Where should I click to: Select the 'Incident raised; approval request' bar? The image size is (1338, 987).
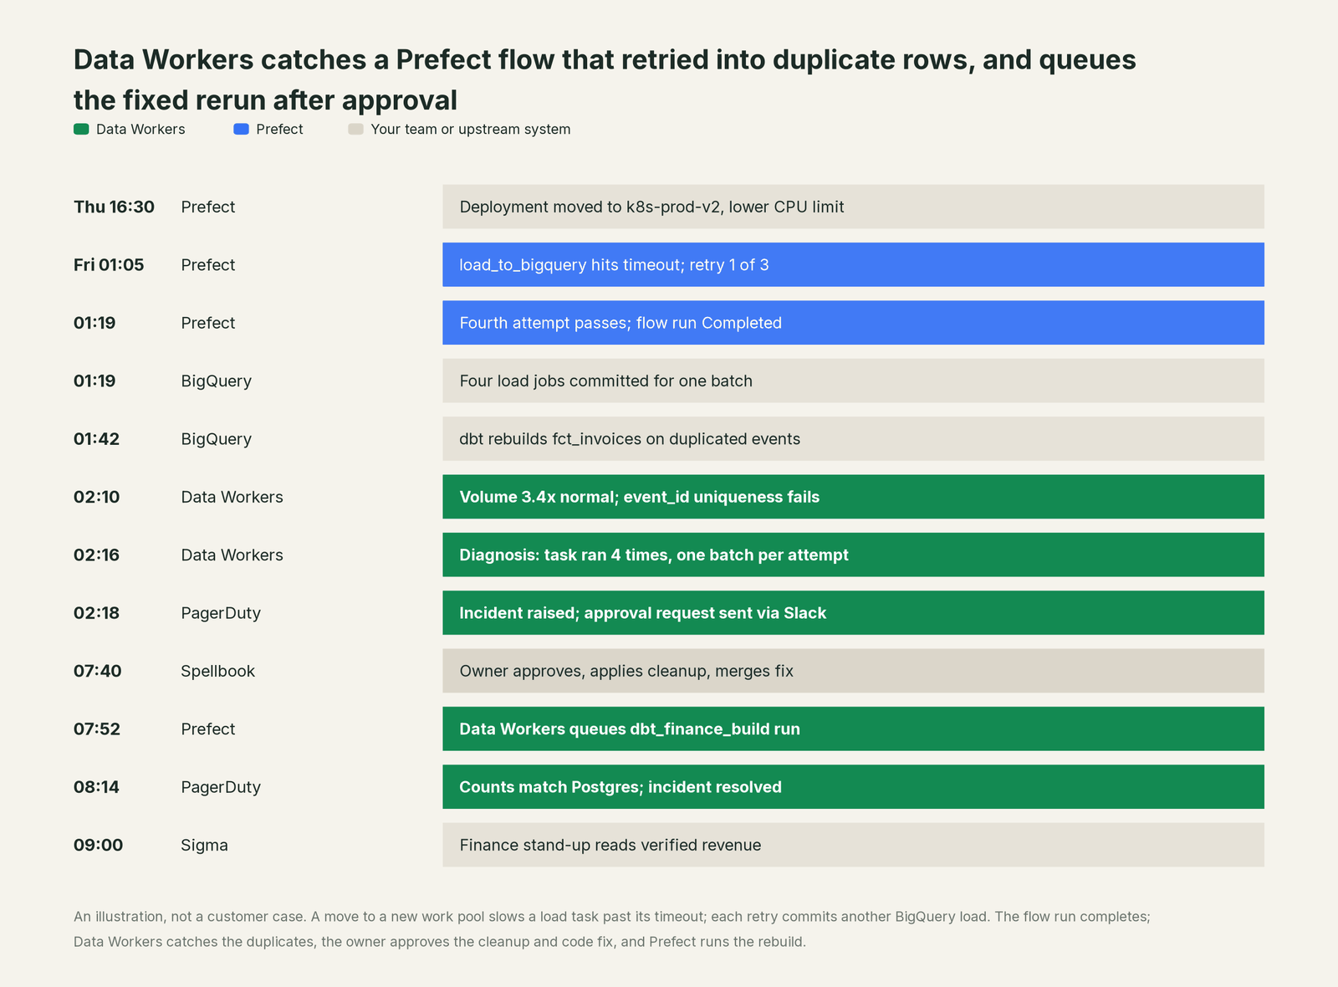(x=853, y=612)
